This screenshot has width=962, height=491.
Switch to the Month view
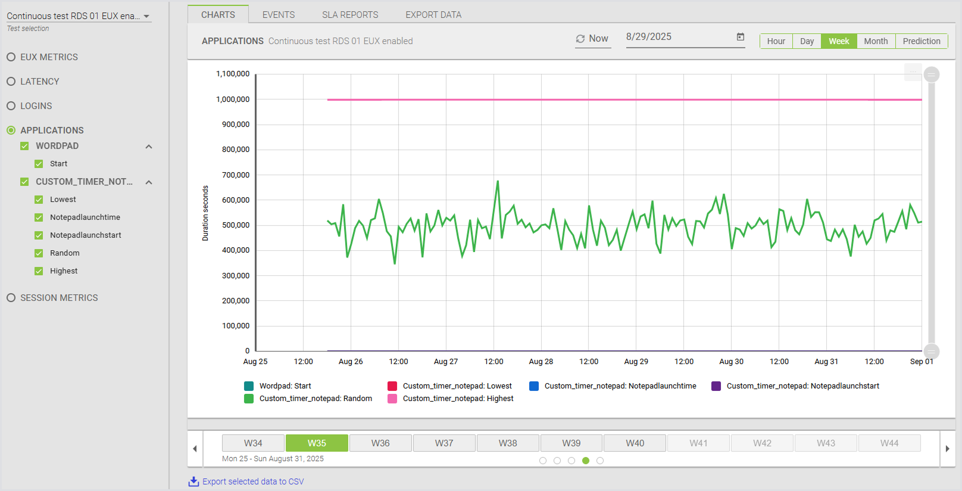pyautogui.click(x=876, y=41)
